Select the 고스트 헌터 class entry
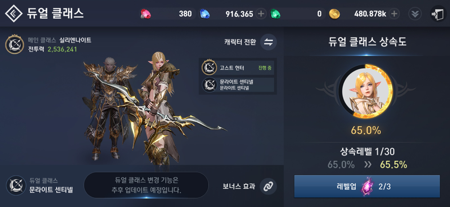The image size is (450, 207). pyautogui.click(x=238, y=68)
